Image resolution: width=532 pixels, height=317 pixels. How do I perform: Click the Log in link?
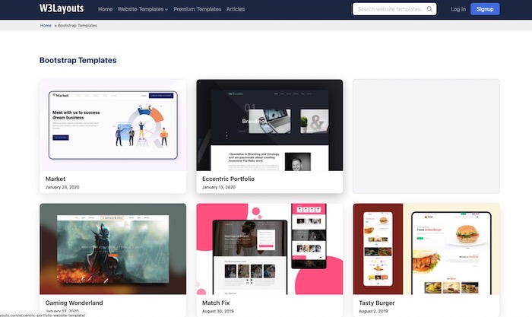[458, 9]
